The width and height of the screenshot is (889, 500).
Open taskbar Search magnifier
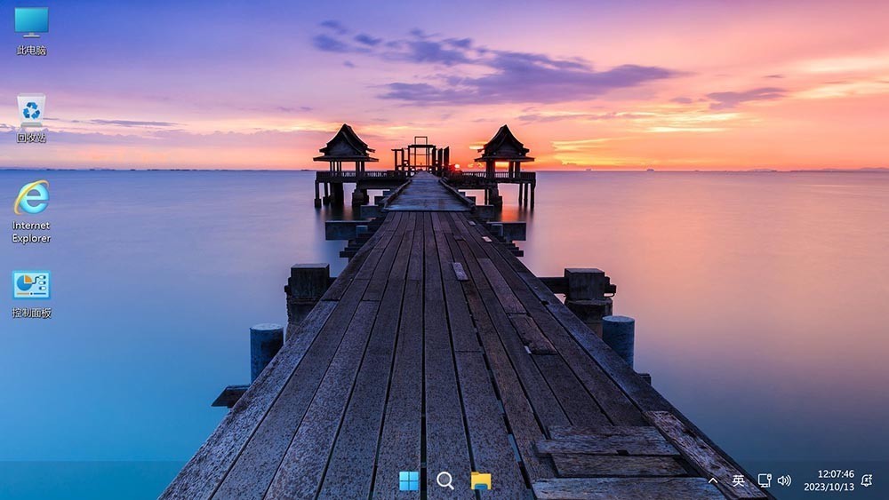[x=445, y=480]
